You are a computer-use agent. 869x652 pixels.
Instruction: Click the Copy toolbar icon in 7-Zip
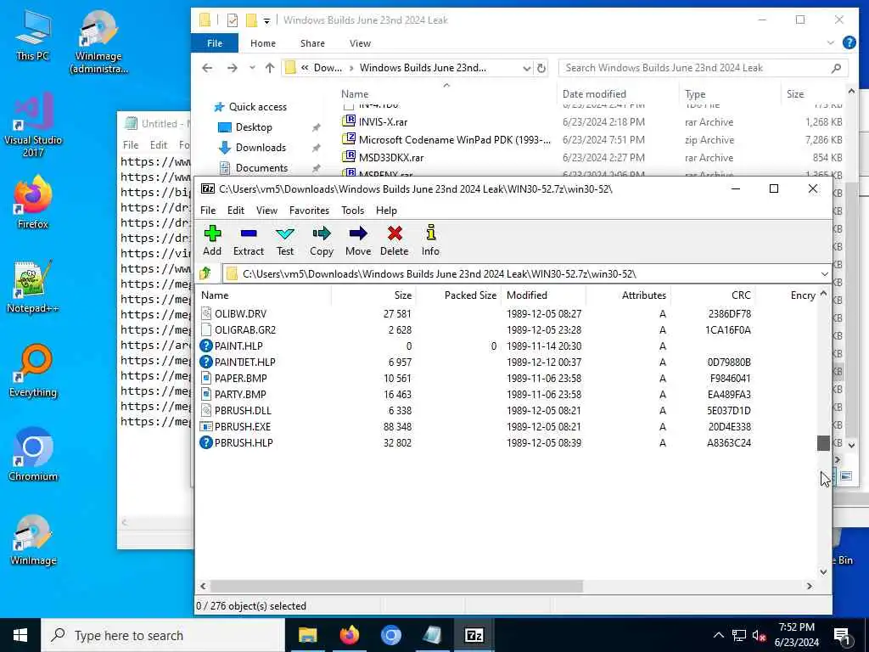tap(322, 240)
